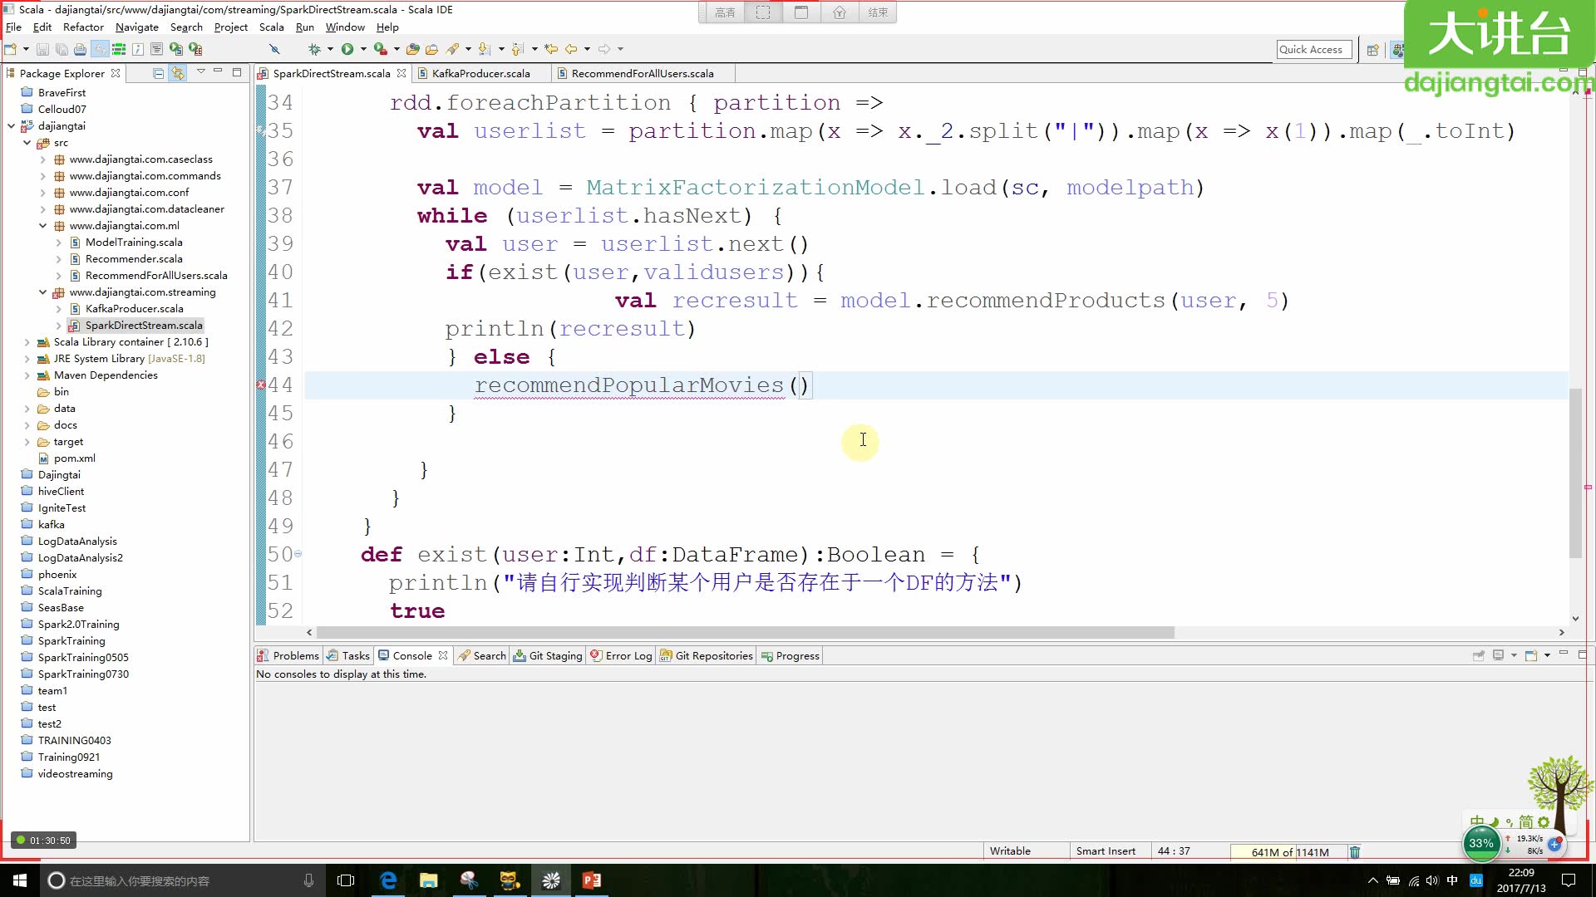Click Collapse All in Package Explorer
This screenshot has height=897, width=1596.
(159, 73)
